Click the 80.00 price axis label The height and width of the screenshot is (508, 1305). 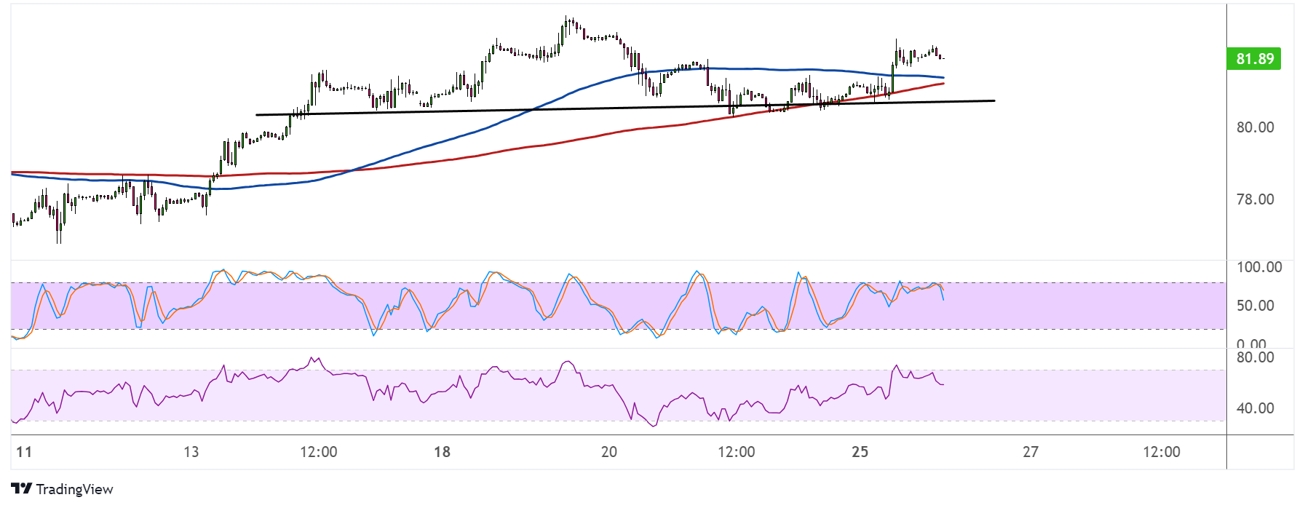tap(1255, 127)
